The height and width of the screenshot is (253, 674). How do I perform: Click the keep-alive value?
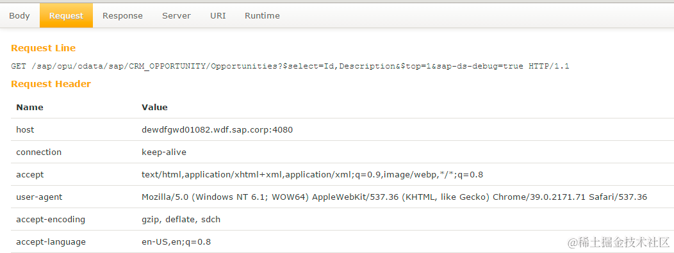coord(164,152)
